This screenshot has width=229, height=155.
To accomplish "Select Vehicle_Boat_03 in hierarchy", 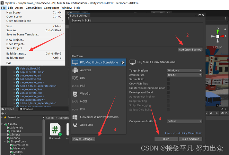I will [30, 68].
